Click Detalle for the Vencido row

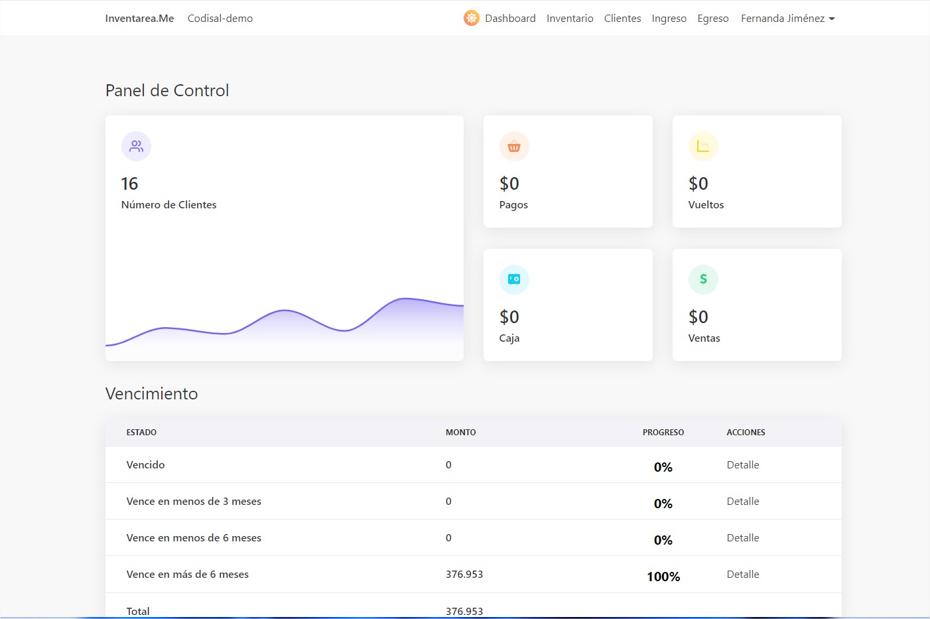tap(742, 464)
